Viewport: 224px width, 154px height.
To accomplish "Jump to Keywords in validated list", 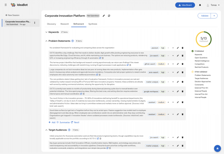I will pyautogui.click(x=198, y=55).
